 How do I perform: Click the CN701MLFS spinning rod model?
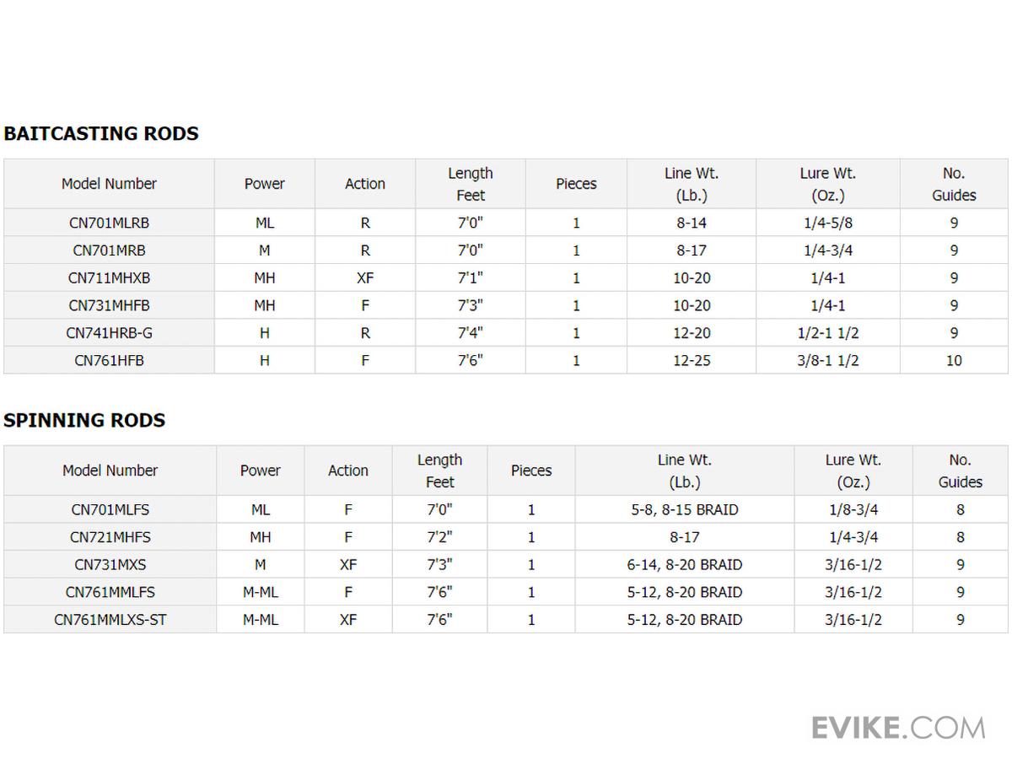point(110,509)
